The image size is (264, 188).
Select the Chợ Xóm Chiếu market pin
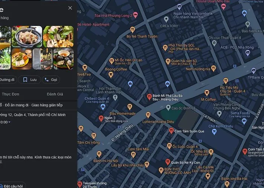(x=214, y=132)
